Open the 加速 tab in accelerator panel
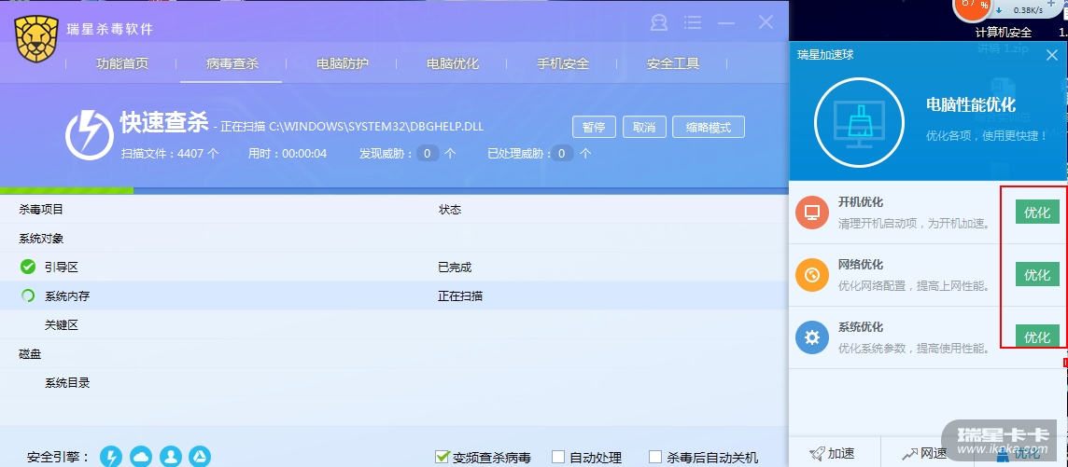The width and height of the screenshot is (1068, 467). (833, 453)
